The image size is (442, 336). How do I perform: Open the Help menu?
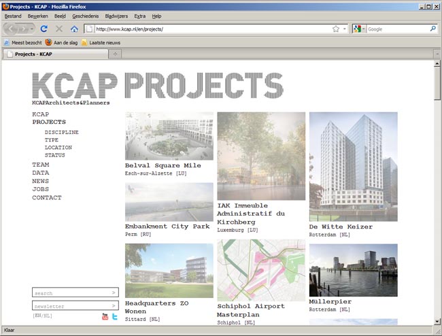(156, 16)
